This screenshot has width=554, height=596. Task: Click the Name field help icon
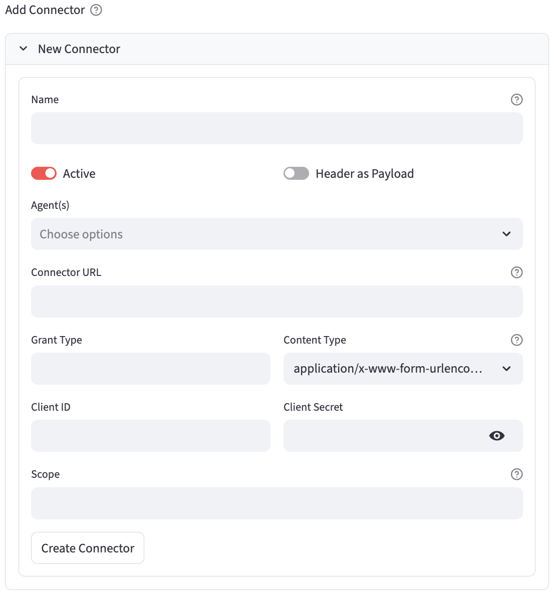[x=516, y=100]
